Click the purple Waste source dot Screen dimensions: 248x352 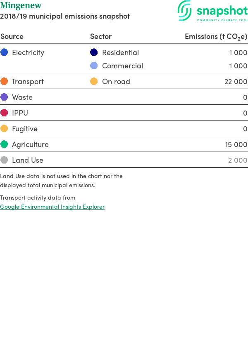(x=4, y=97)
